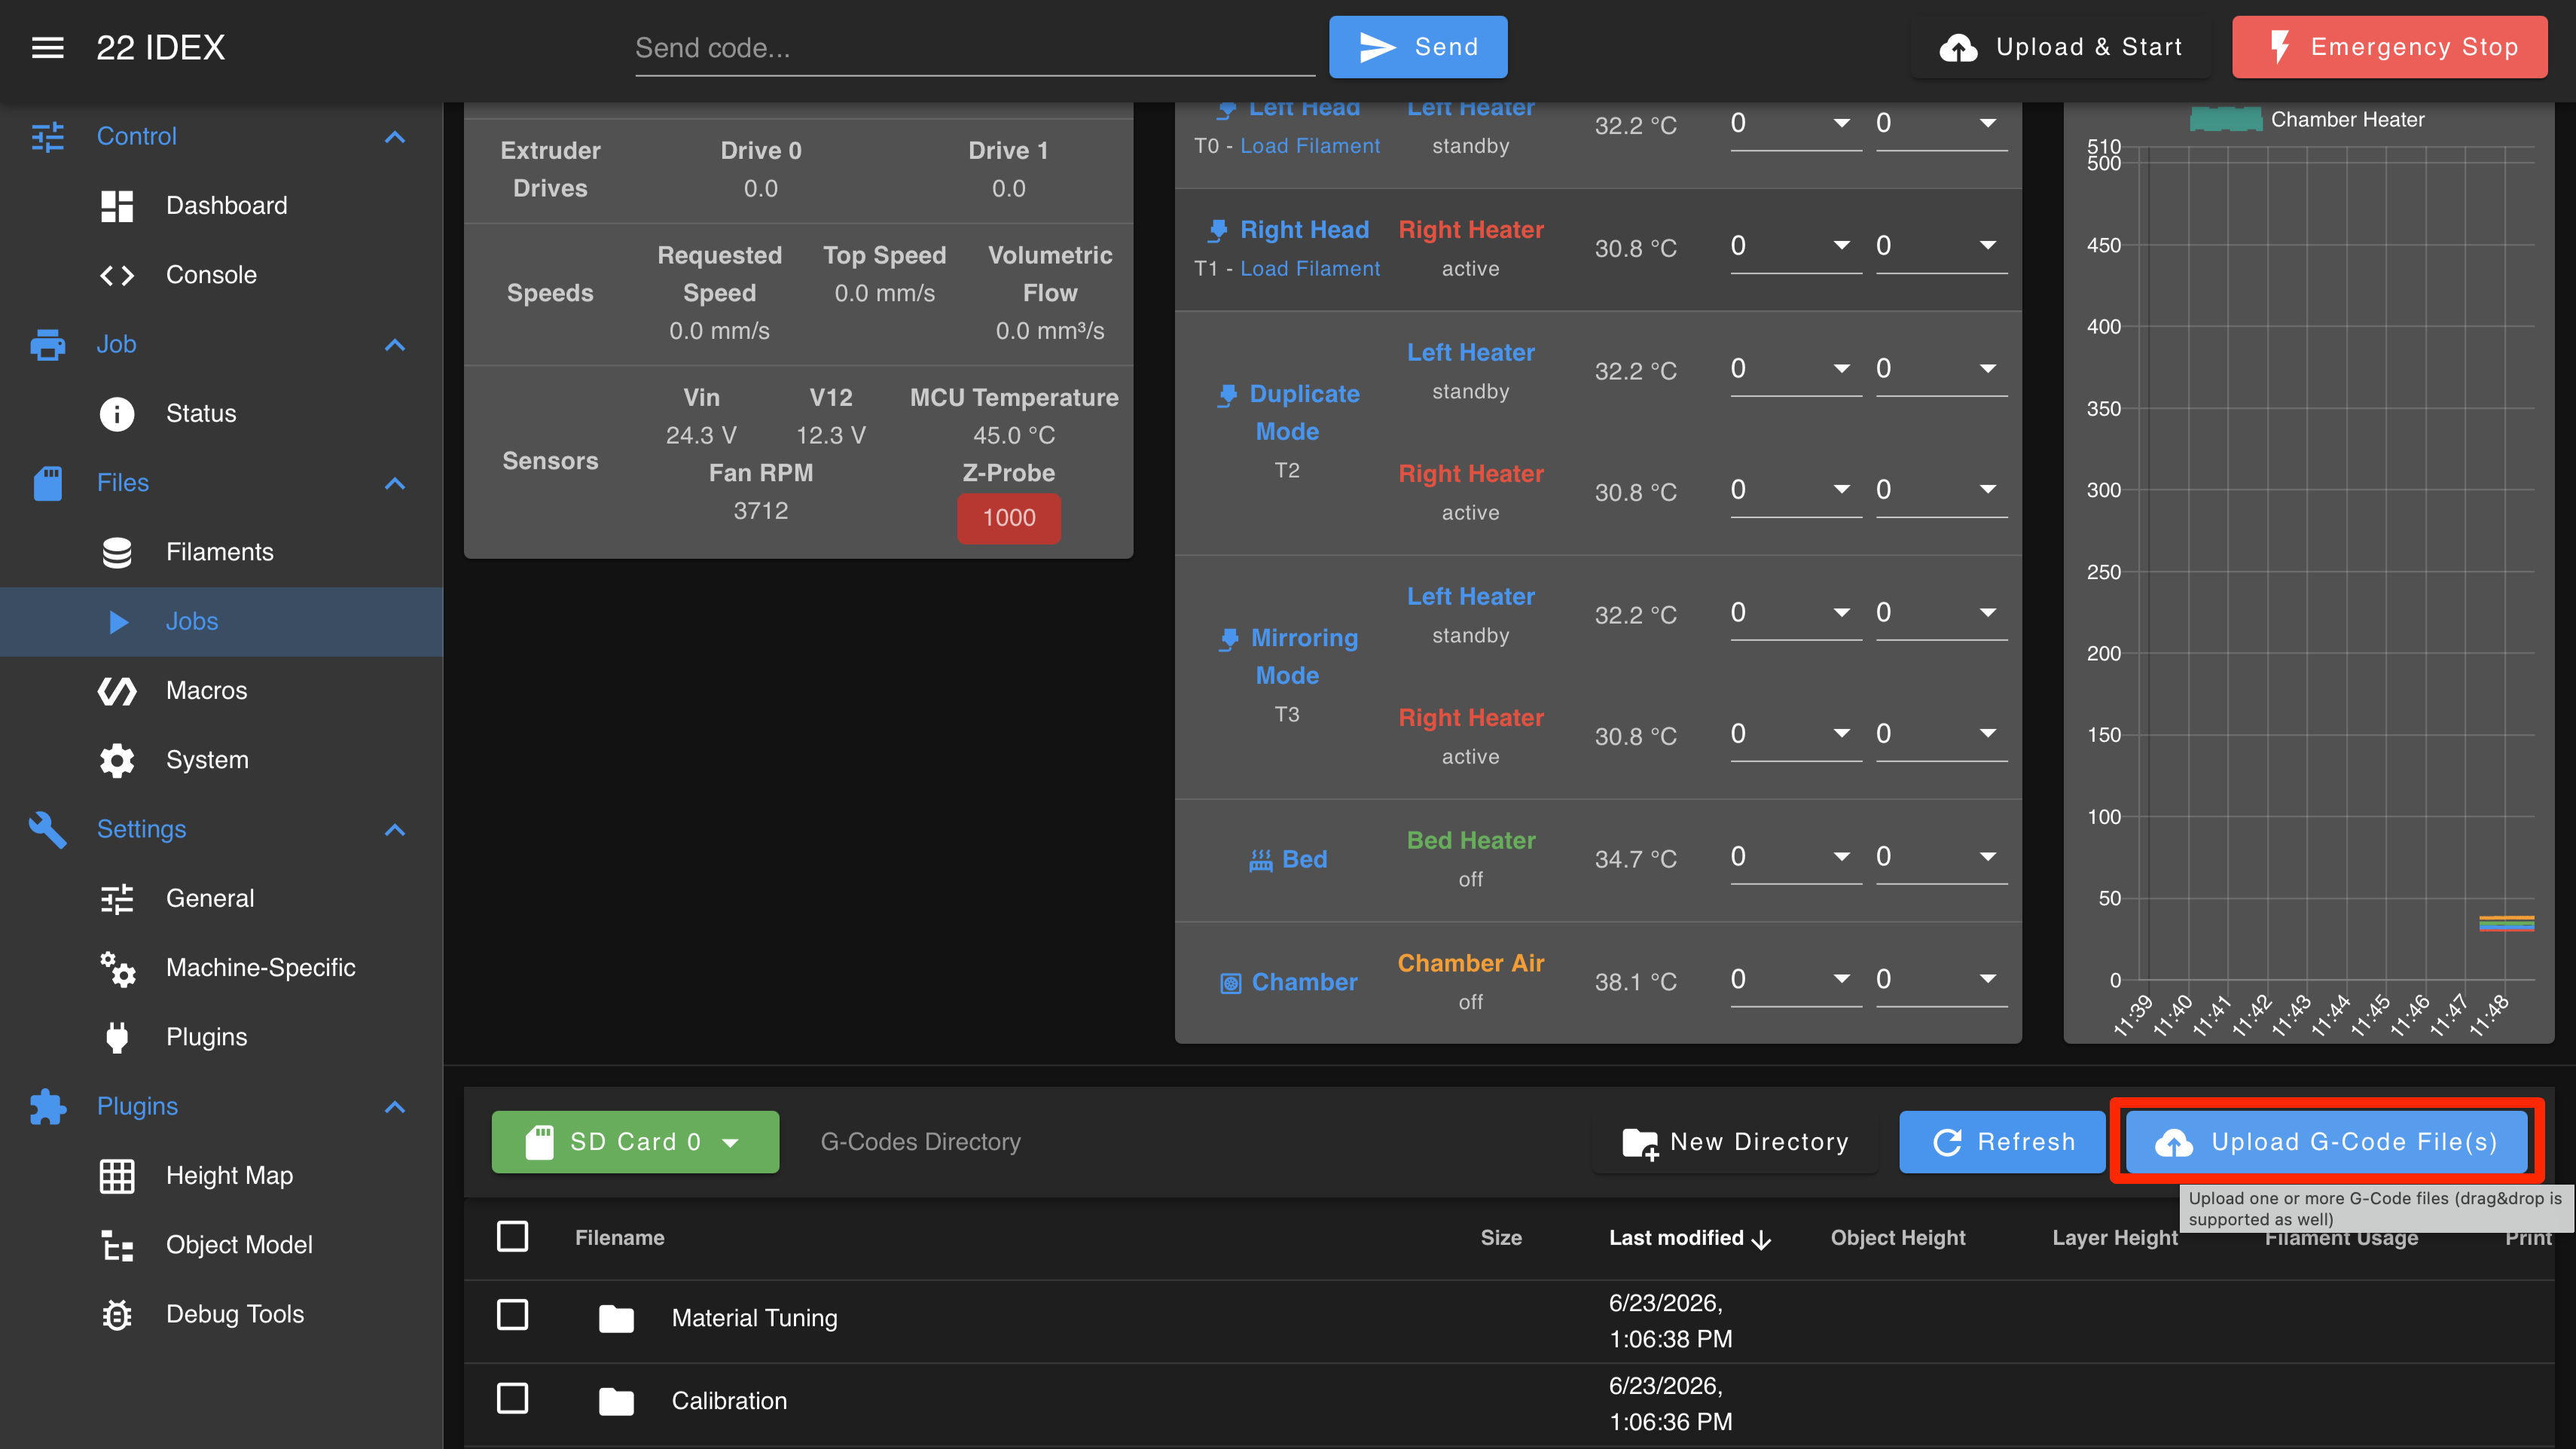Viewport: 2576px width, 1449px height.
Task: Open the Console page
Action: coord(221,275)
